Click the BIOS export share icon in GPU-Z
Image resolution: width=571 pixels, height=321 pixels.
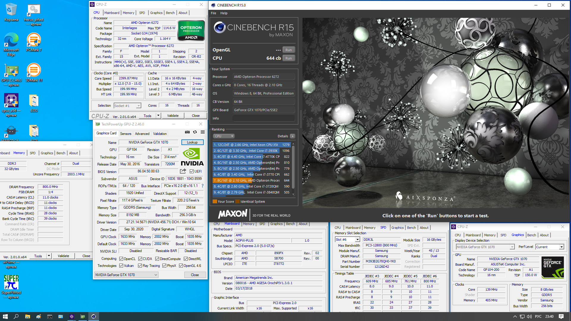tap(183, 171)
